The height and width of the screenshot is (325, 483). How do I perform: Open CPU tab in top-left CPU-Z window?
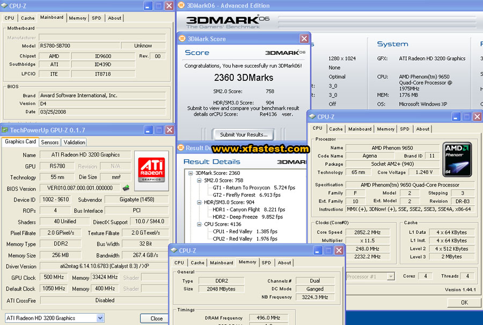[x=9, y=18]
